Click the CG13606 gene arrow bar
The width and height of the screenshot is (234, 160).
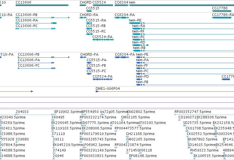[x=42, y=5]
